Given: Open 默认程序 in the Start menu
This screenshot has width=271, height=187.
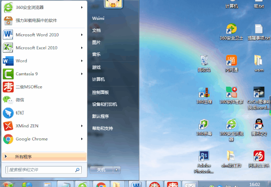Looking at the screenshot, I should click(100, 116).
